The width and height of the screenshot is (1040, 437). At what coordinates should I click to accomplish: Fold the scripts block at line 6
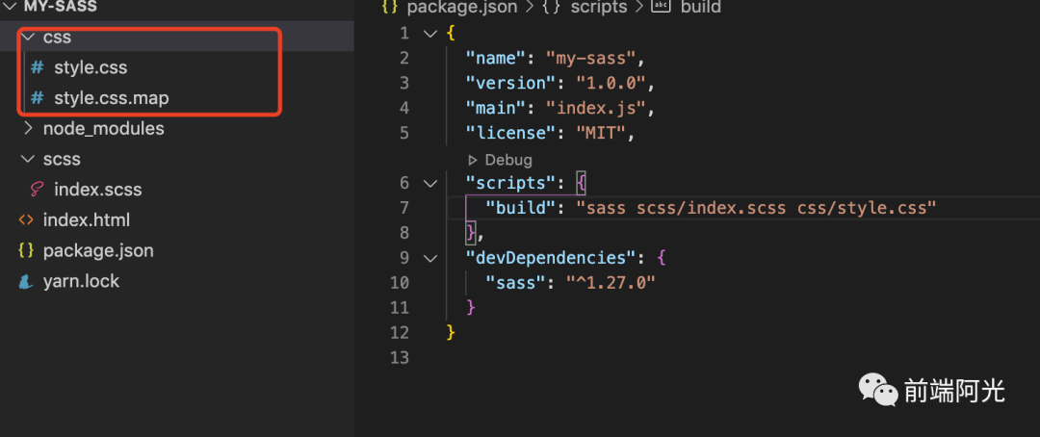pos(430,183)
